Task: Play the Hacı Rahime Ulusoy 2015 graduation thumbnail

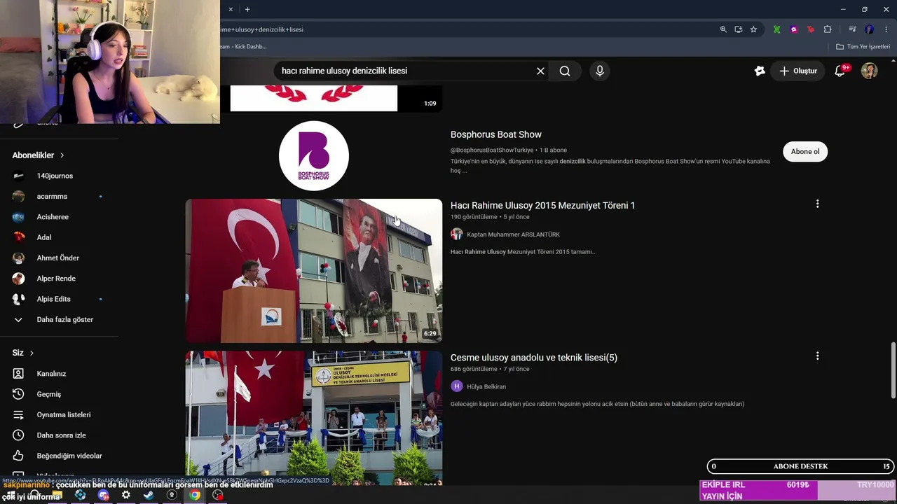Action: [314, 271]
